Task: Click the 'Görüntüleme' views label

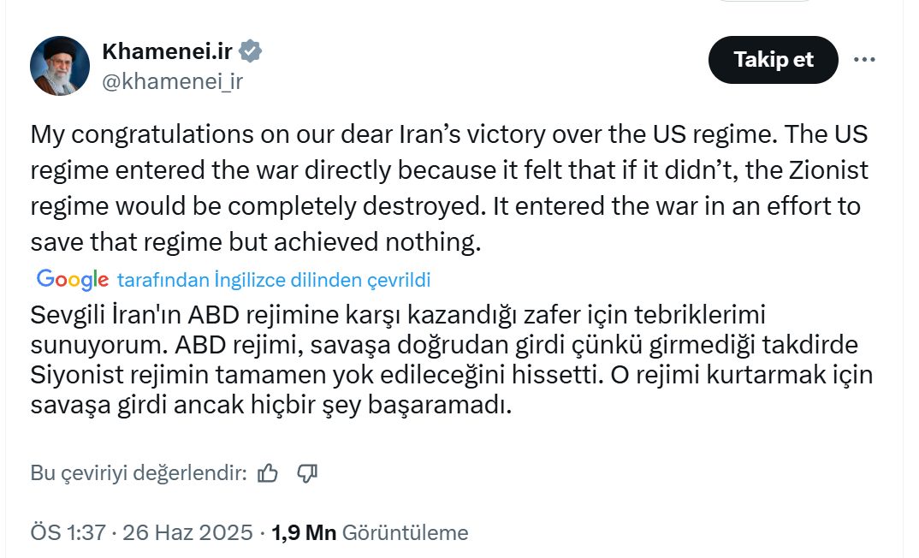Action: click(405, 532)
